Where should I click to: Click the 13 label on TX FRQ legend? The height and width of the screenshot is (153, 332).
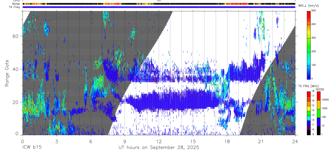tap(313, 115)
